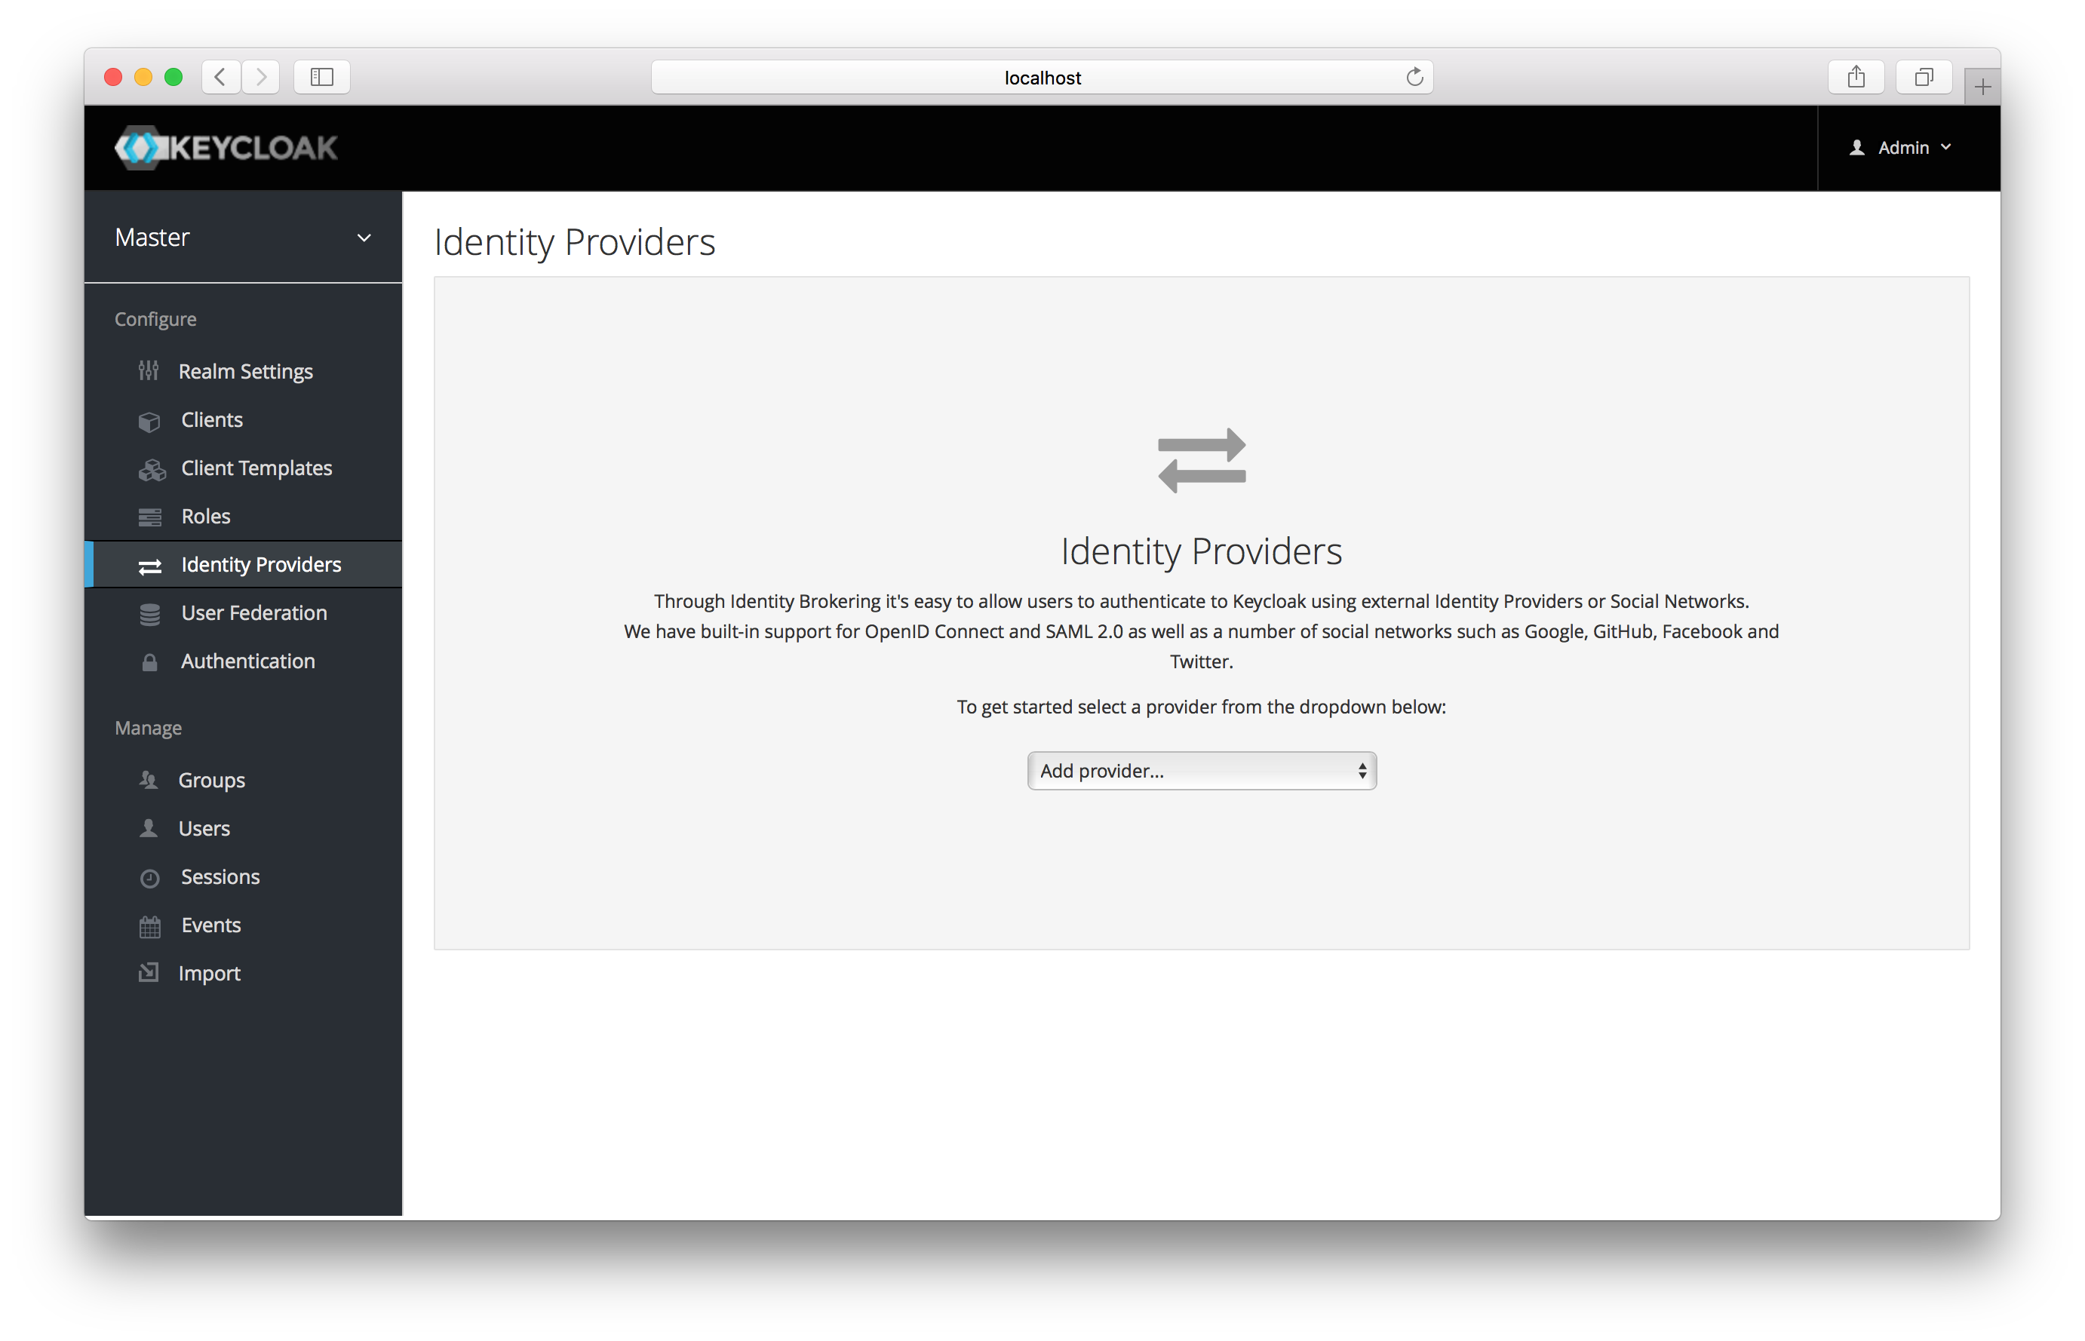
Task: Click the User Federation icon in sidebar
Action: point(147,612)
